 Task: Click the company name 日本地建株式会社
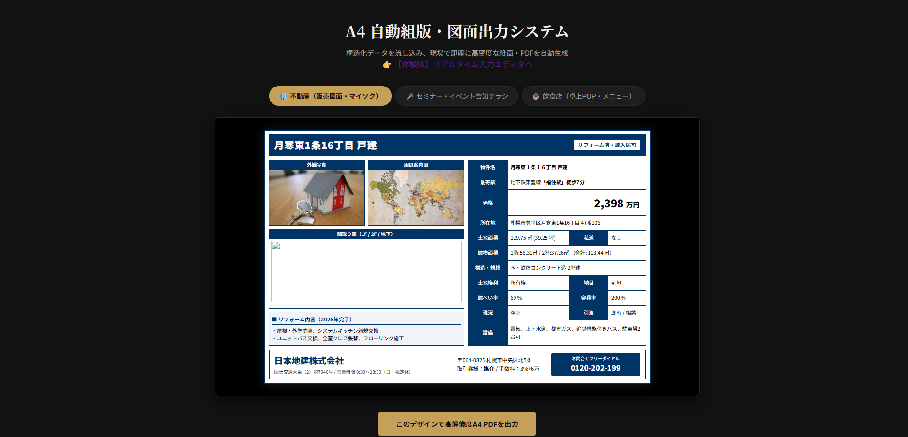[x=309, y=361]
